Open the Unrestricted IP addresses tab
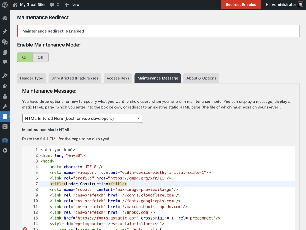Image resolution: width=306 pixels, height=230 pixels. pos(75,78)
